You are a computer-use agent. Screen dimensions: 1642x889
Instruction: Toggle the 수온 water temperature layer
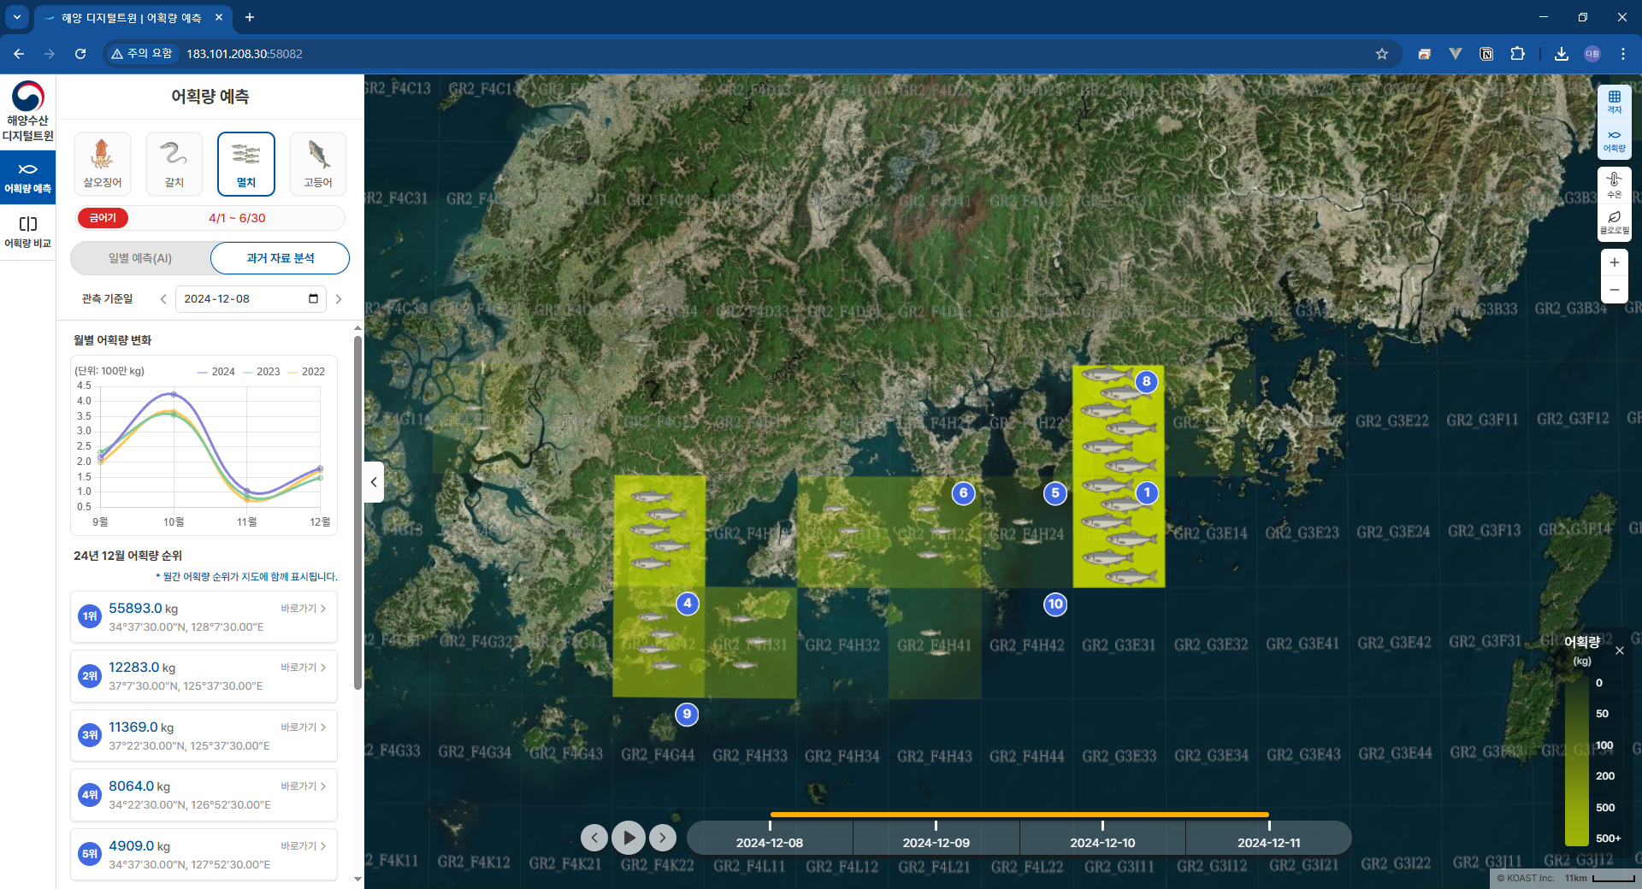click(x=1615, y=185)
